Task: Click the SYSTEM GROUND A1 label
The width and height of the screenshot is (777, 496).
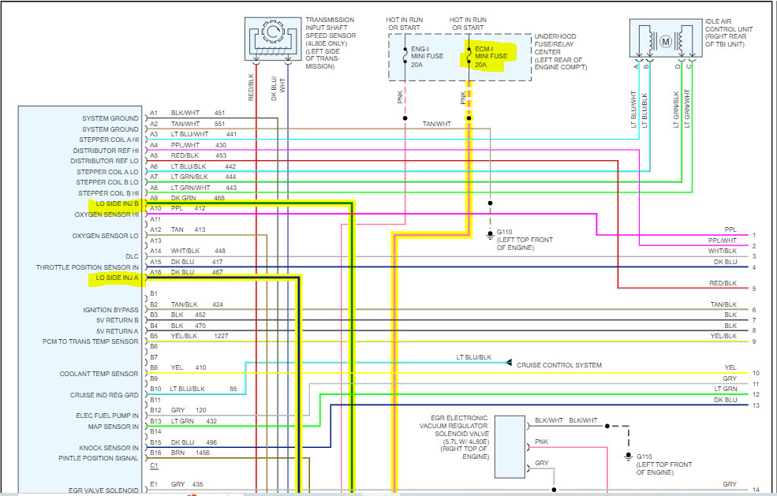Action: 110,118
